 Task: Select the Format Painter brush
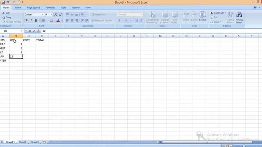coord(4,22)
